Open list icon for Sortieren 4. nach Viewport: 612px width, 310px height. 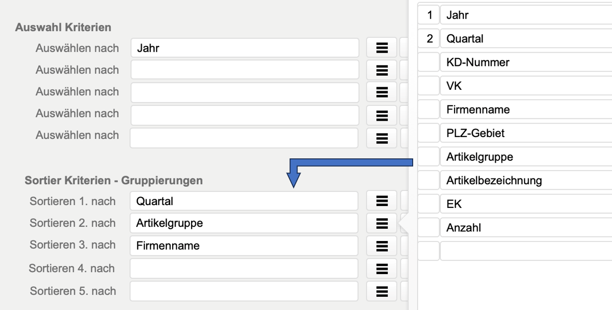(382, 269)
